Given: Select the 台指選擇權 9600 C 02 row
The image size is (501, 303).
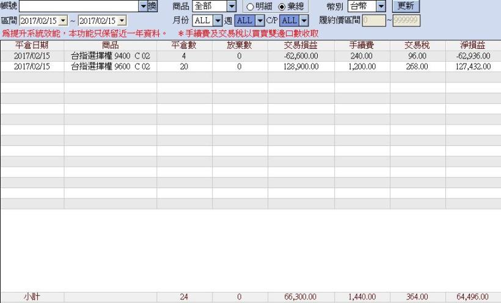Looking at the screenshot, I should (110, 67).
